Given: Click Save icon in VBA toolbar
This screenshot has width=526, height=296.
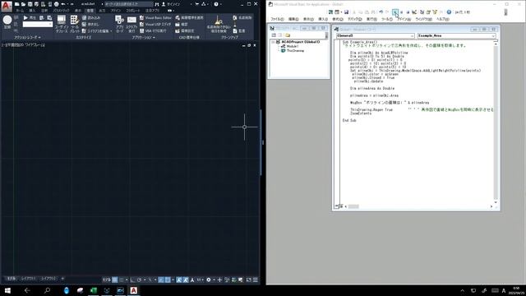Looking at the screenshot, I should point(346,12).
